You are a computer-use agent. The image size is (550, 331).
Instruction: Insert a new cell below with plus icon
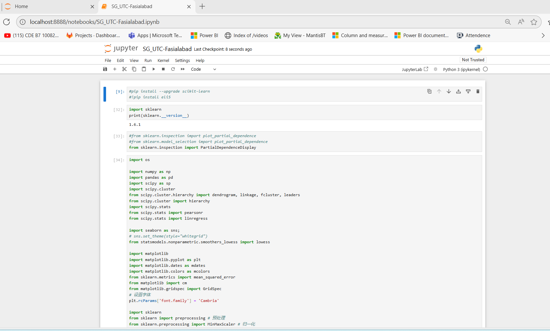pos(115,69)
